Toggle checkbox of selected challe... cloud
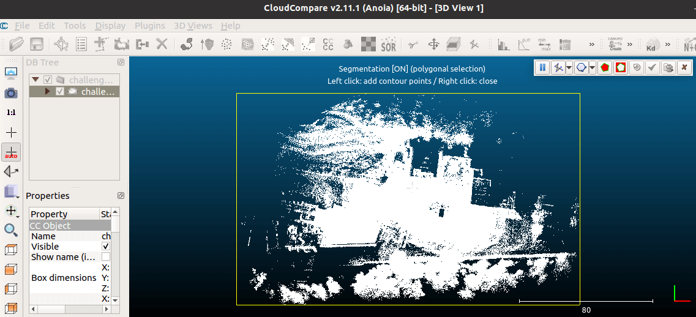 61,91
